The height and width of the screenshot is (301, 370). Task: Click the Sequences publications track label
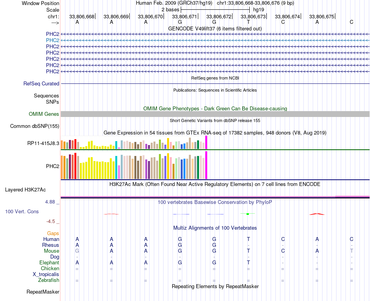46,96
